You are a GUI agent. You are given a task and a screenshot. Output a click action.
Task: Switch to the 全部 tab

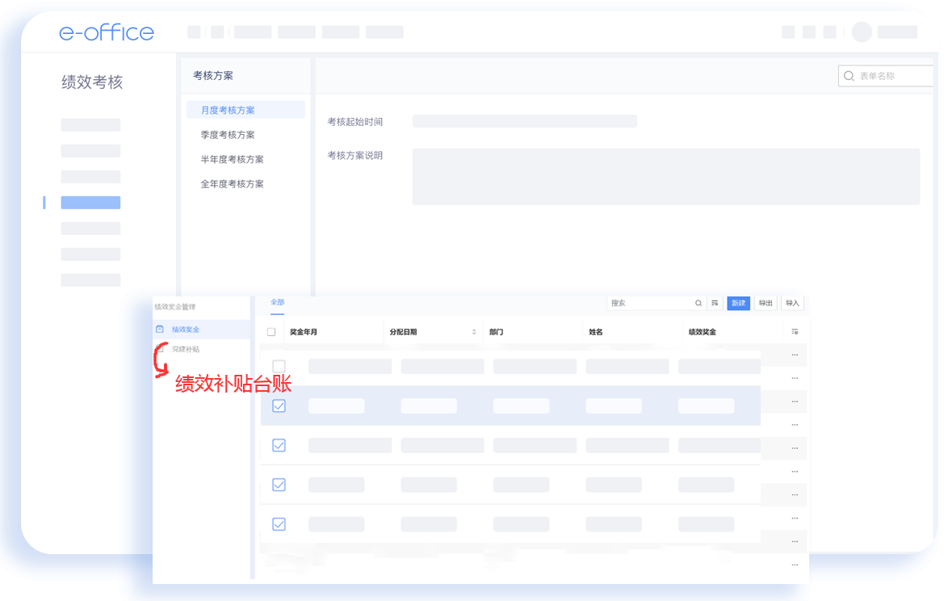tap(277, 302)
